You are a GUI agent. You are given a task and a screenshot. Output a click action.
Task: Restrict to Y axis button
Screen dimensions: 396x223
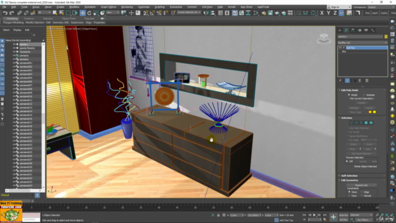[x=329, y=12]
